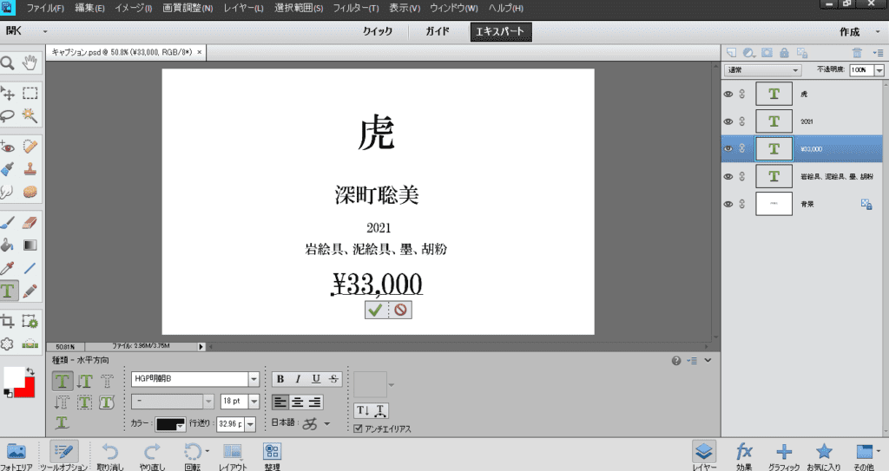Toggle visibility of the 背景 layer

click(728, 204)
